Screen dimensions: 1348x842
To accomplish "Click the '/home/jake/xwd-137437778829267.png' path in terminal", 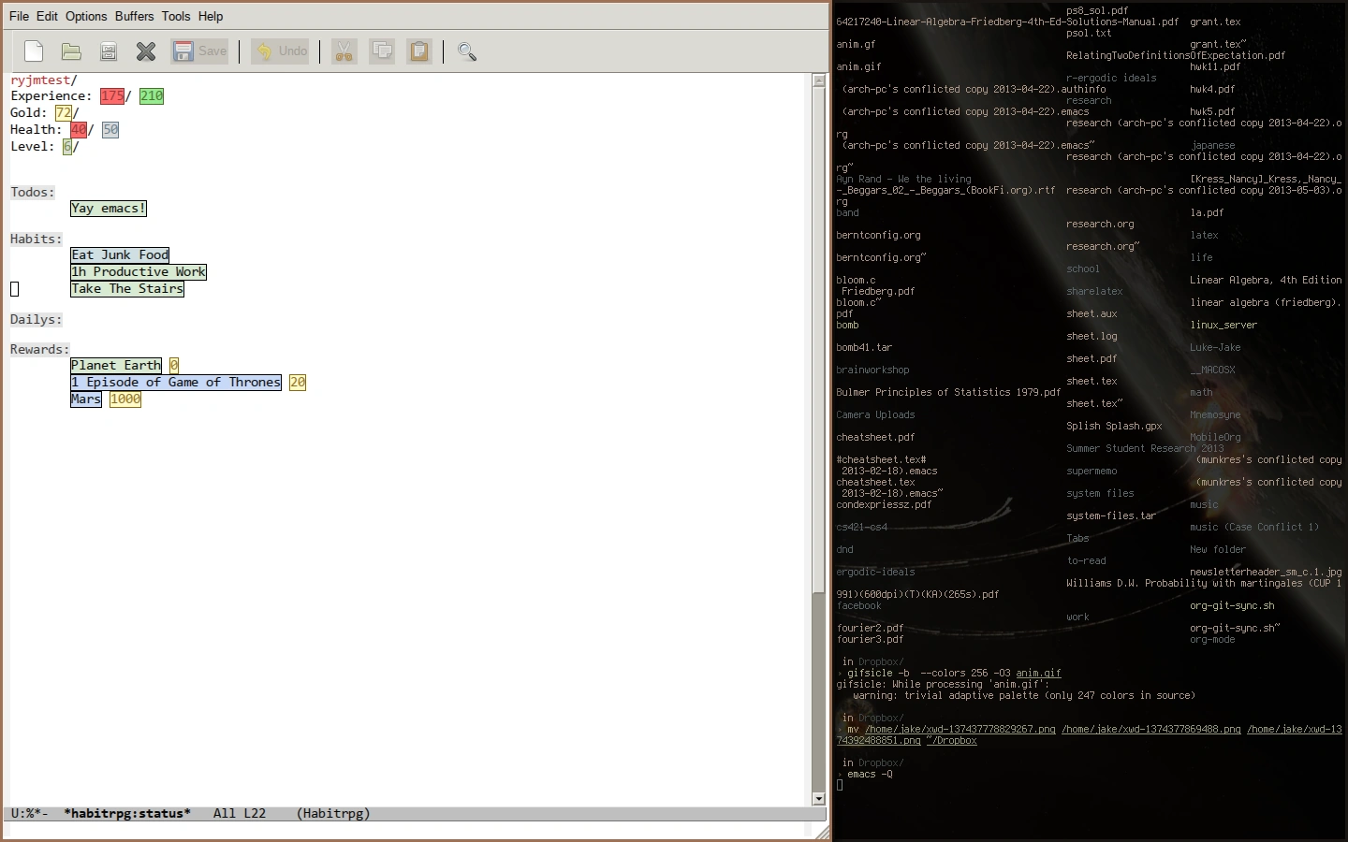I will click(960, 730).
